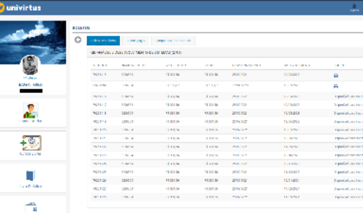The width and height of the screenshot is (363, 213).
Task: Select the highlighted blue first tab
Action: 103,41
